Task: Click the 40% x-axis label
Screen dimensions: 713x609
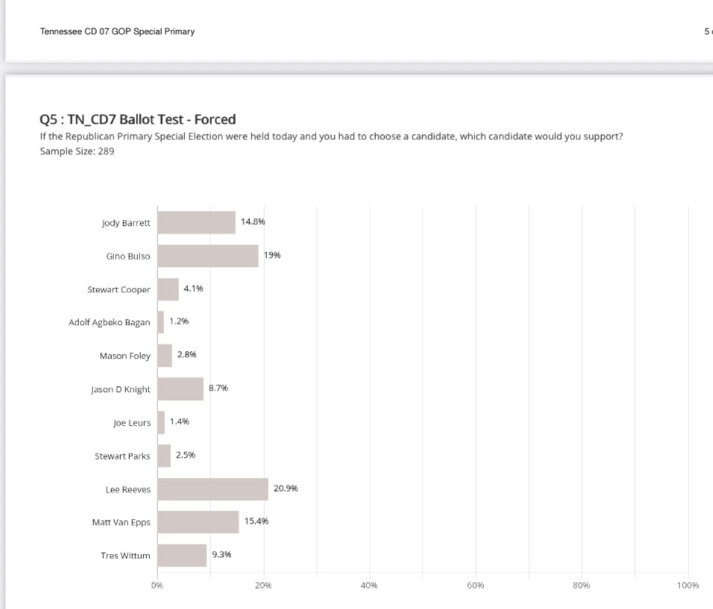Action: 368,586
